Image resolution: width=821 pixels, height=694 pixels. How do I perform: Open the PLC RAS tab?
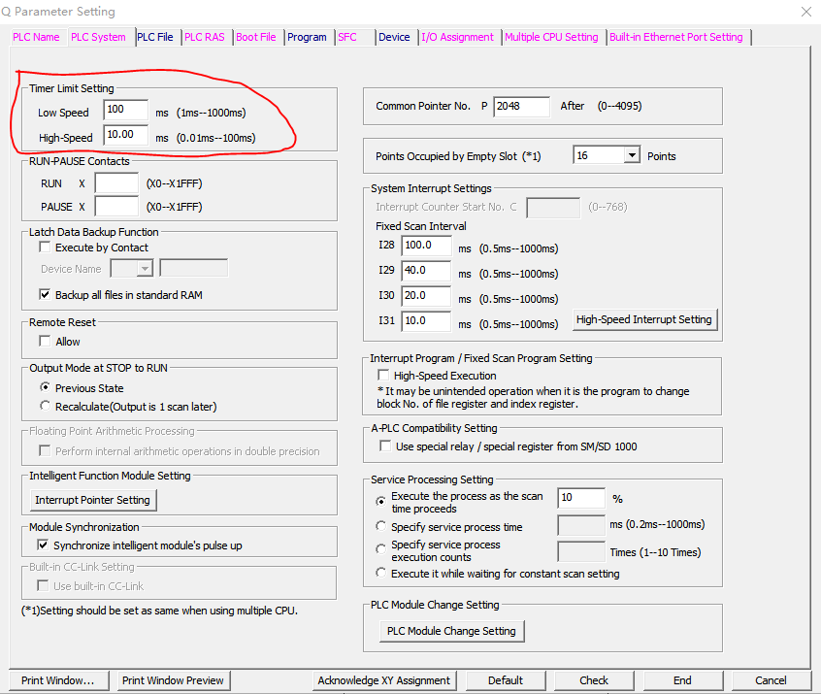204,37
